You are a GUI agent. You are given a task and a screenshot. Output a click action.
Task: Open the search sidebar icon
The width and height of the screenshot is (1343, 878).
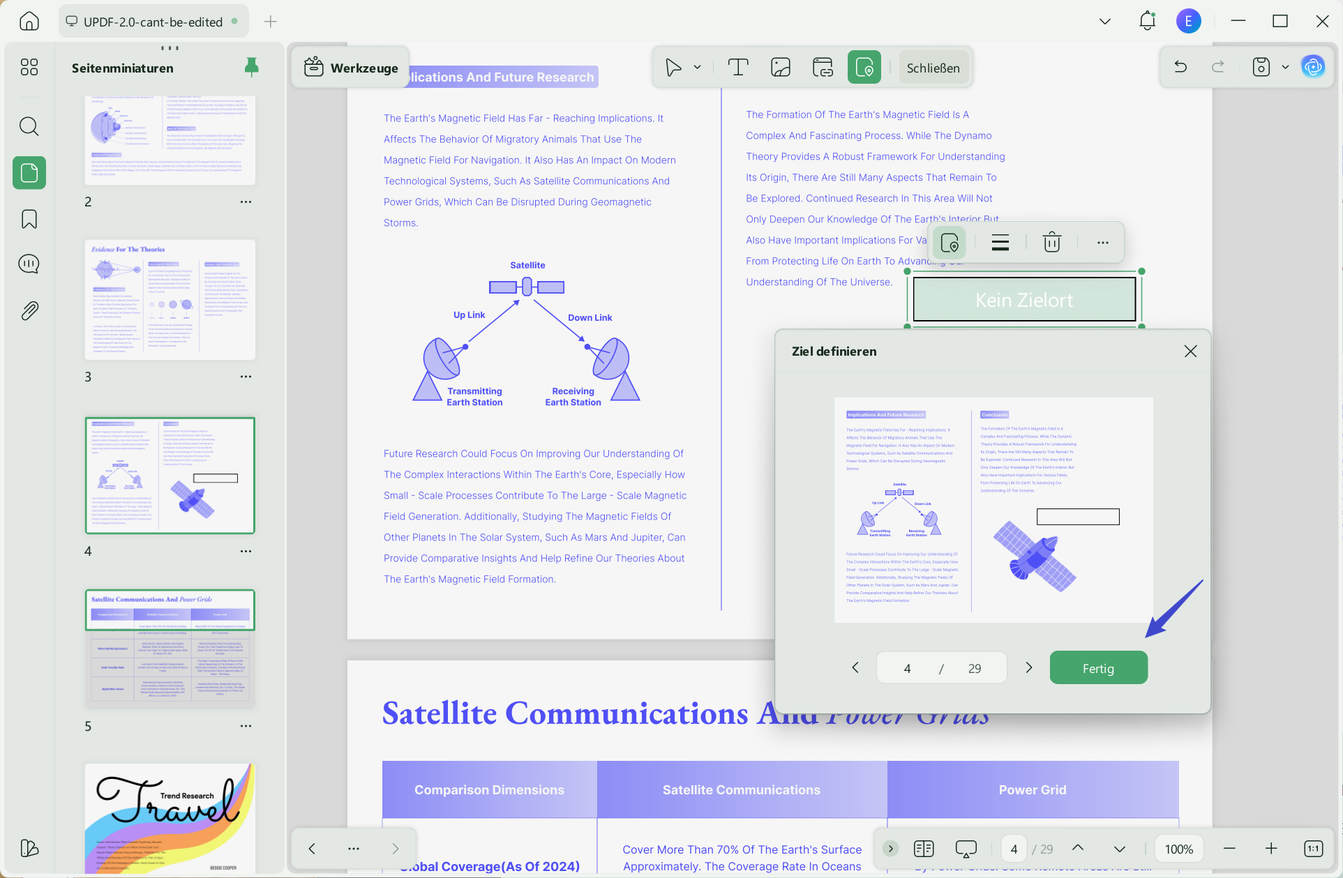pyautogui.click(x=29, y=126)
